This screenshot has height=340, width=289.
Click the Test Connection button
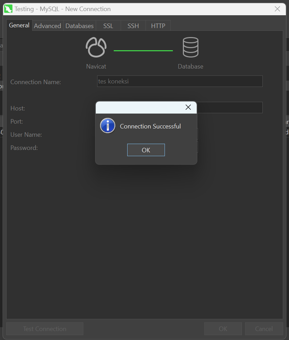tap(45, 329)
